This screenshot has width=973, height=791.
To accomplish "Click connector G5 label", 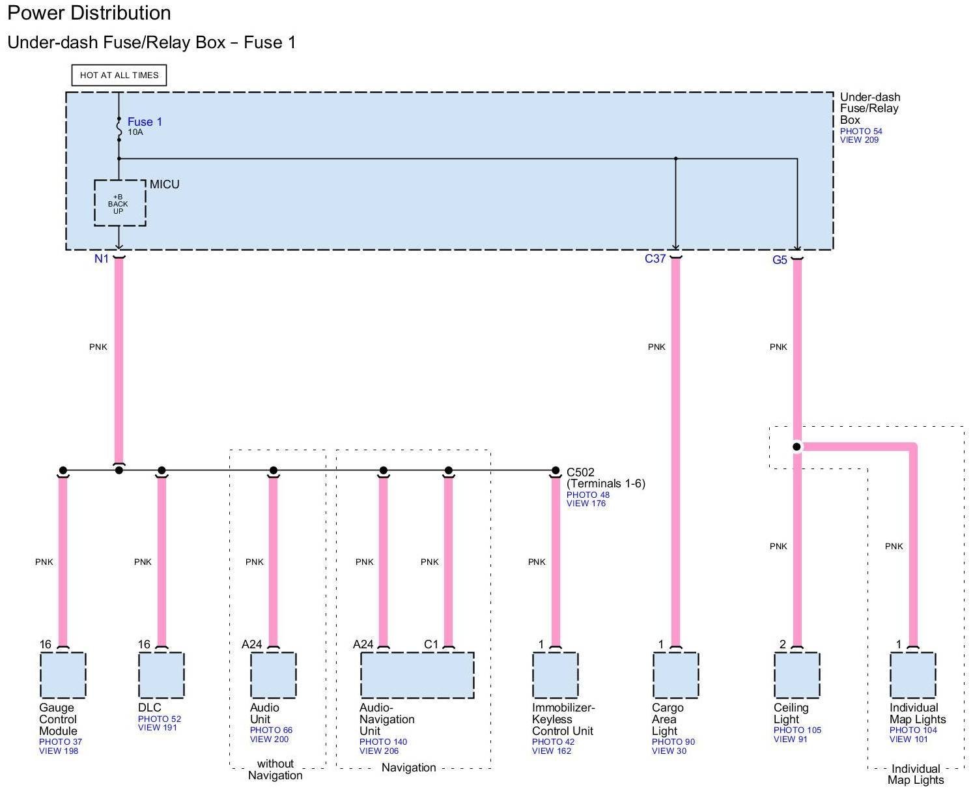I will point(779,260).
